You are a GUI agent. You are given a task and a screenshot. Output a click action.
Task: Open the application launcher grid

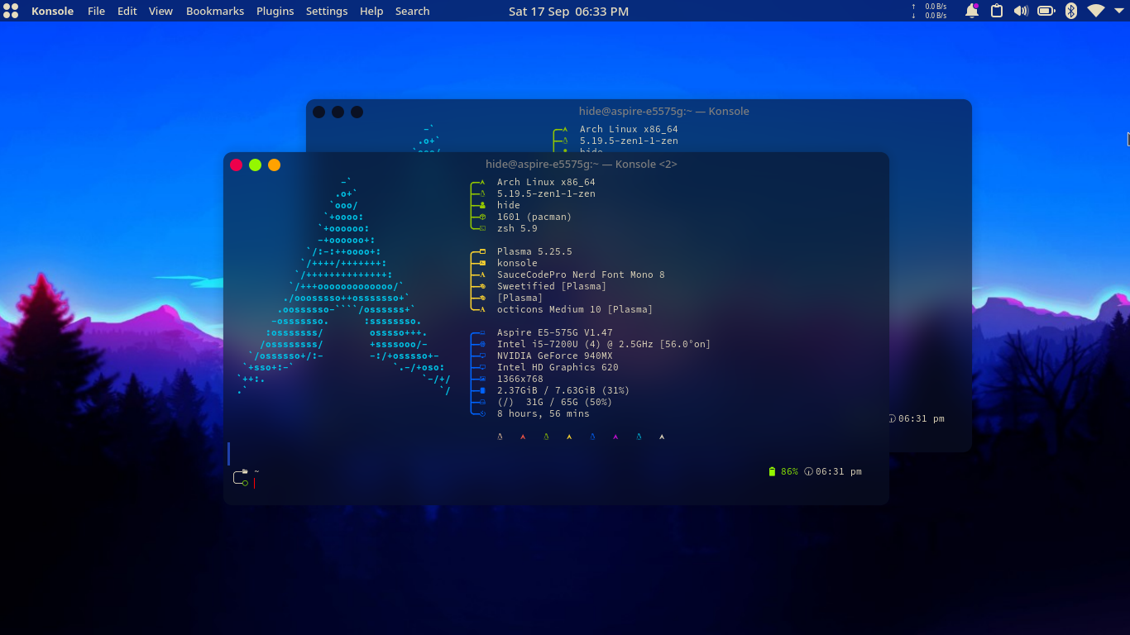[10, 11]
